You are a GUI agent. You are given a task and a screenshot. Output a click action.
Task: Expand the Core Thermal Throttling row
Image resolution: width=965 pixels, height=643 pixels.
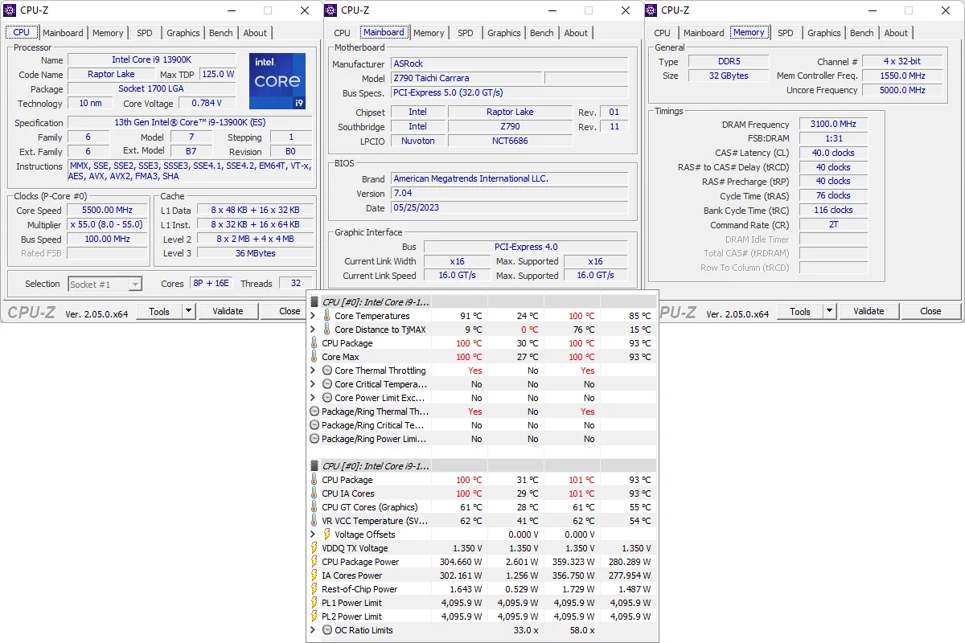click(x=314, y=371)
